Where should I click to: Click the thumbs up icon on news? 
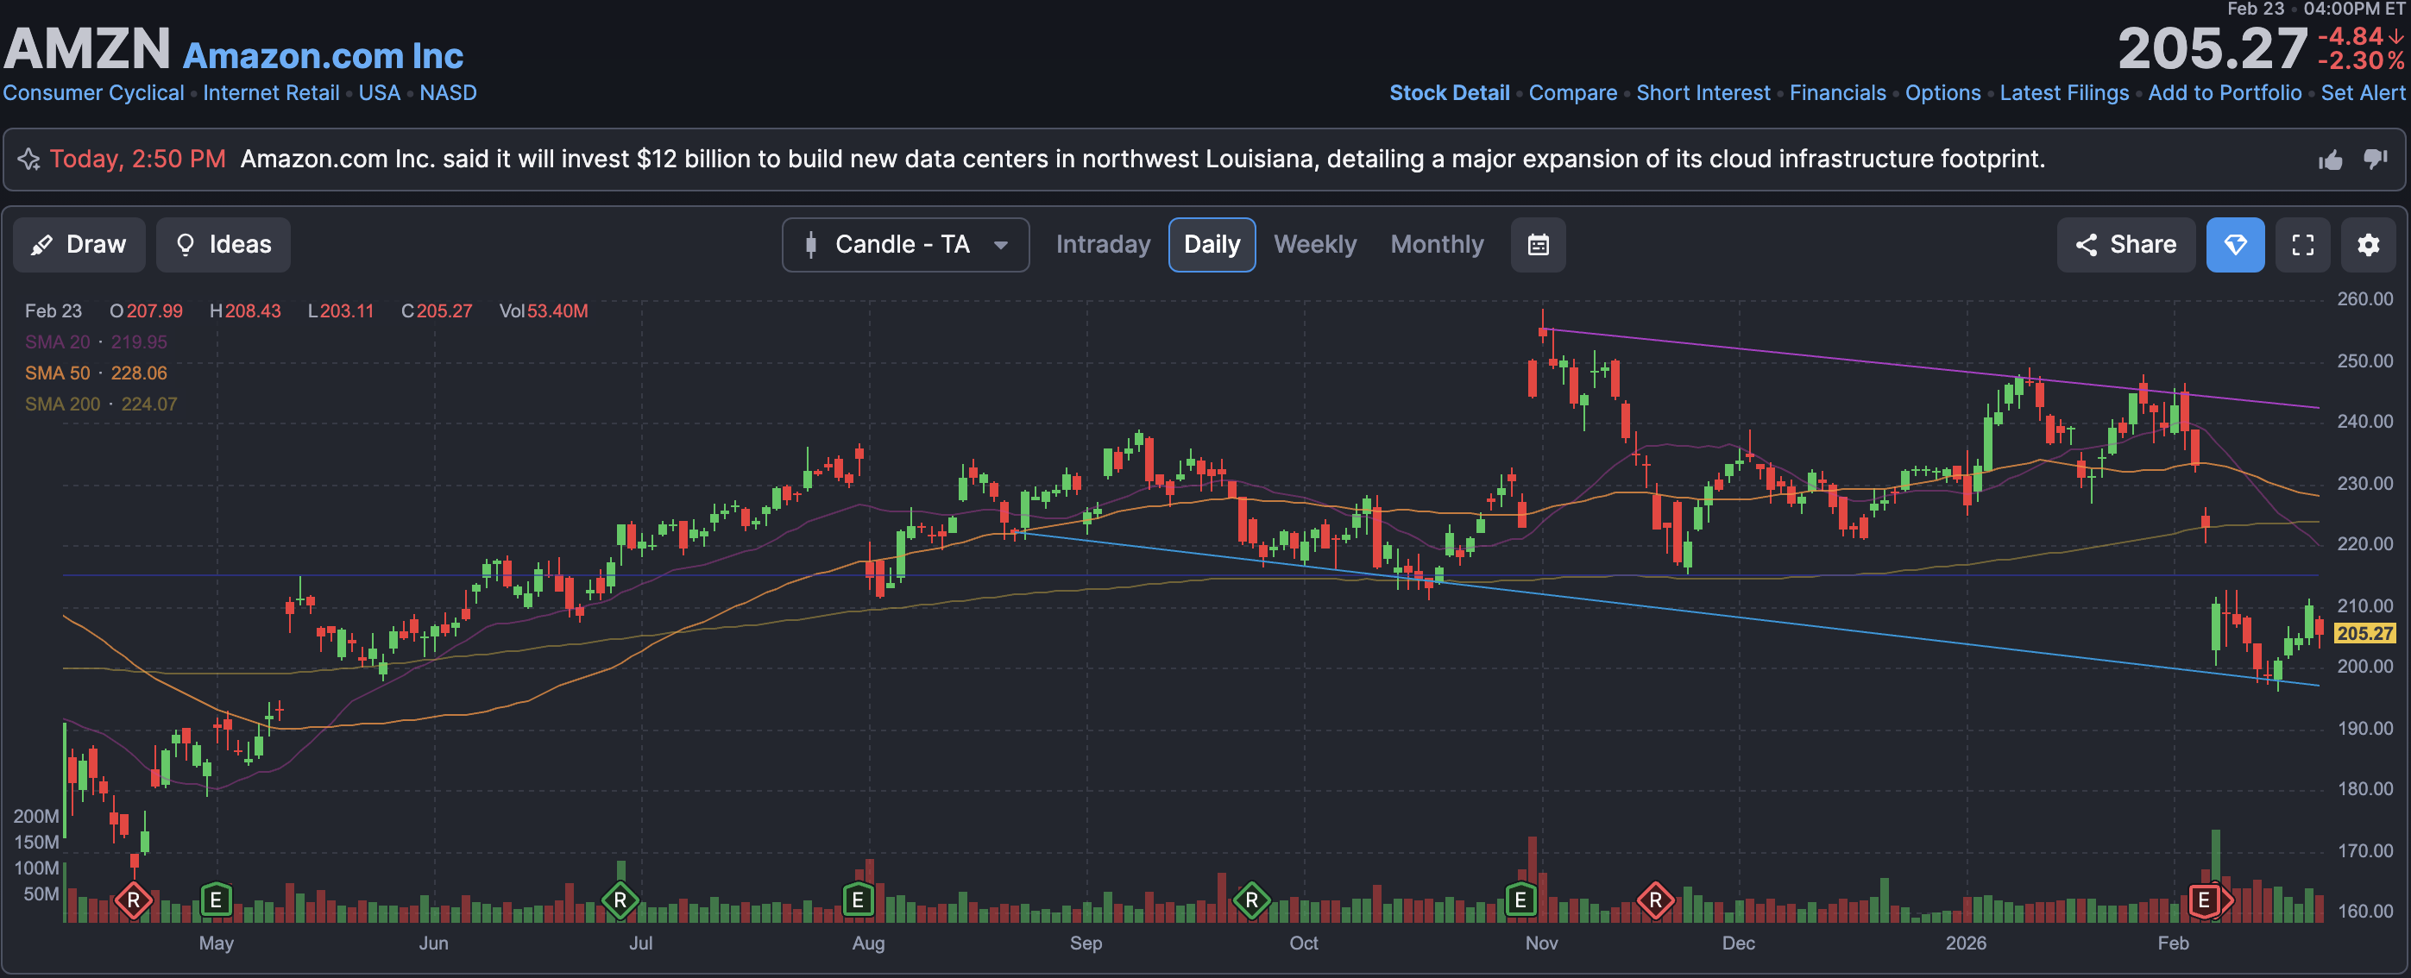tap(2331, 160)
